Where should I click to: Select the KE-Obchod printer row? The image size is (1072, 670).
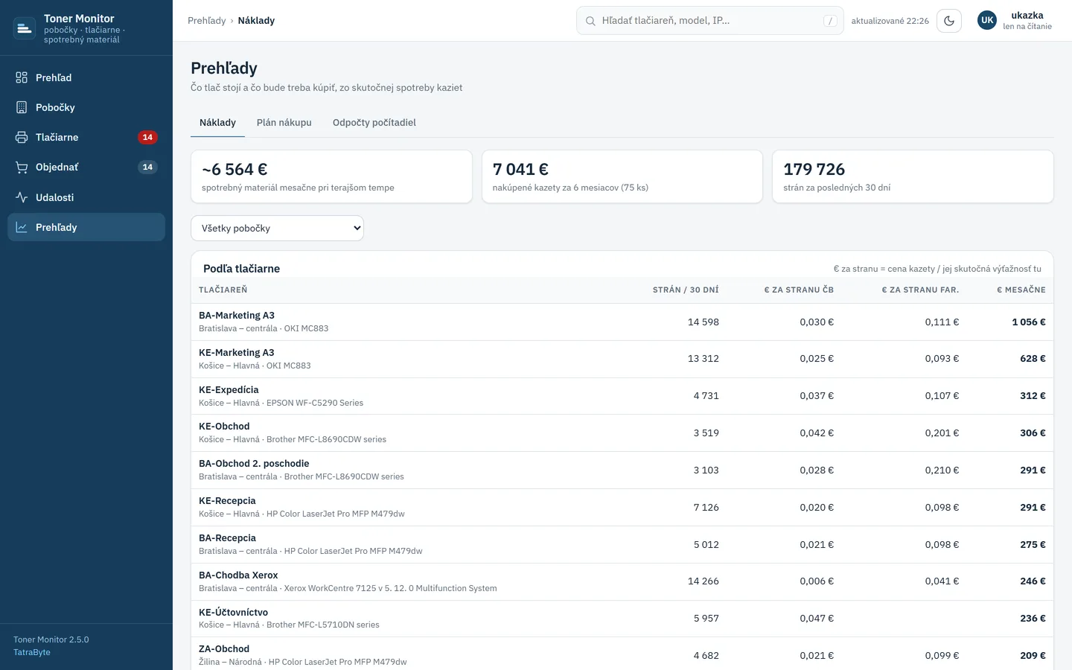(x=622, y=433)
